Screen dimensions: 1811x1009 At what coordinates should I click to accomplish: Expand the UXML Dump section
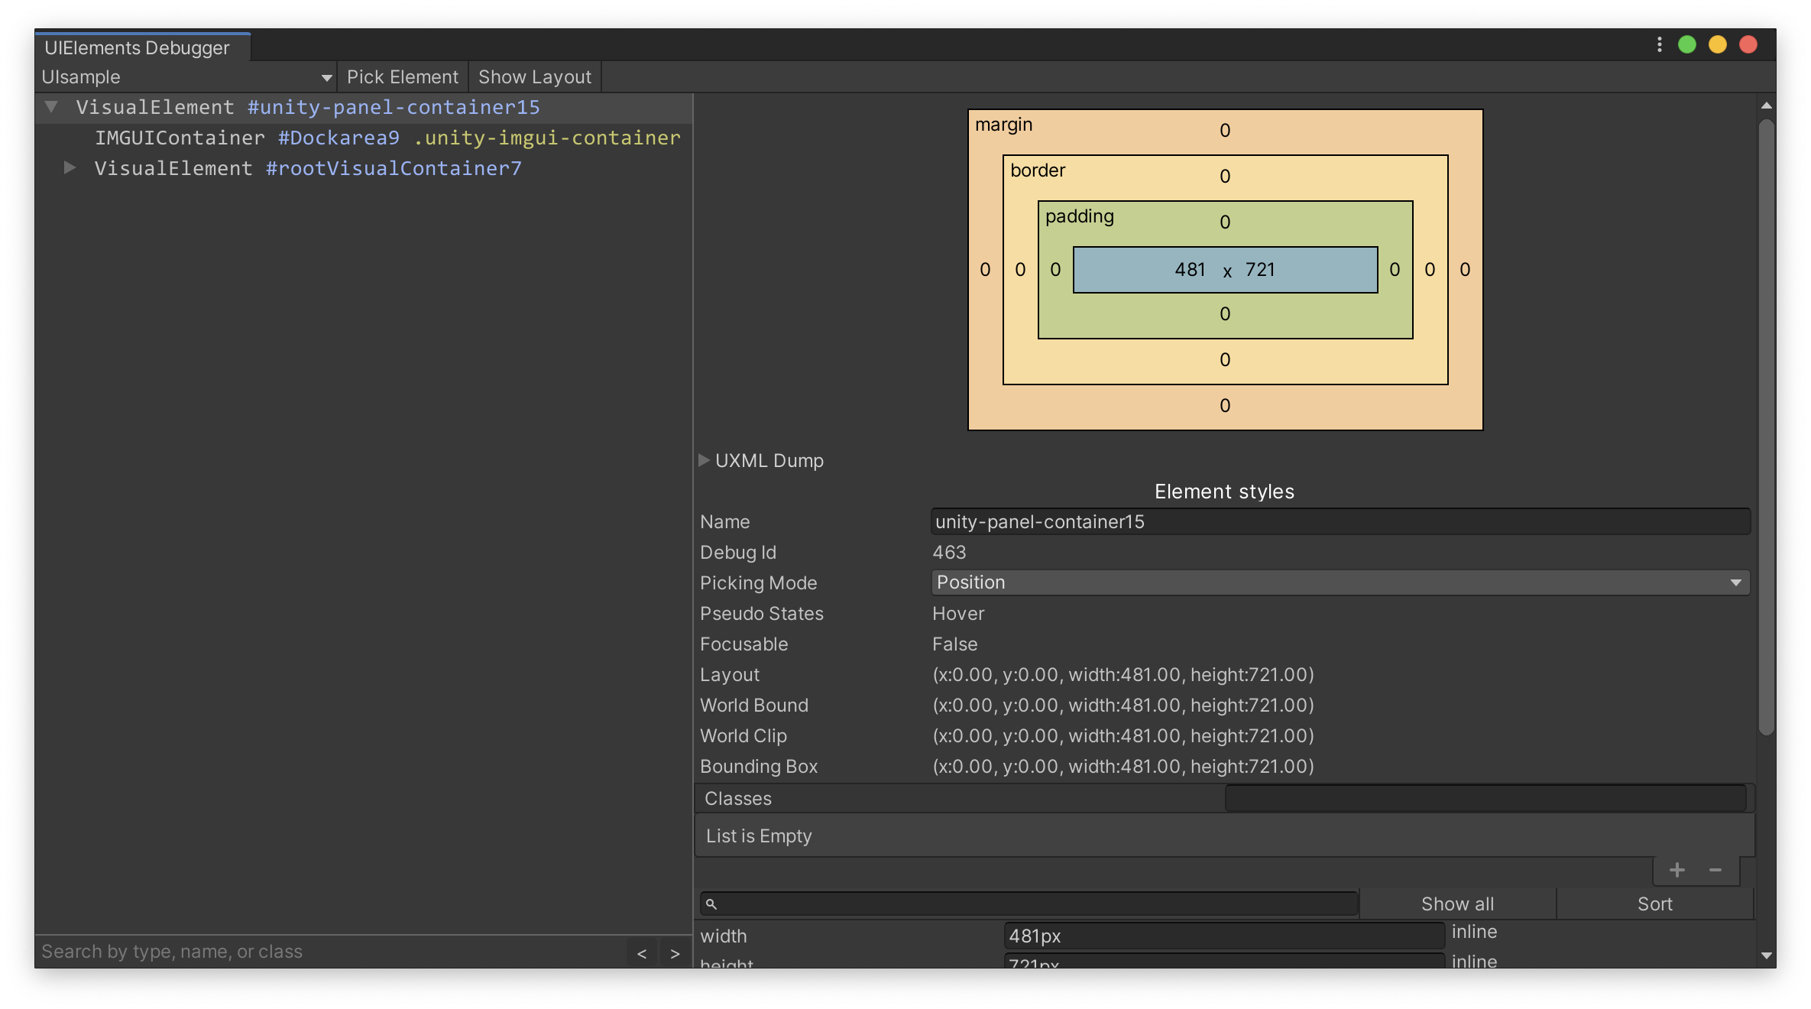pyautogui.click(x=704, y=460)
